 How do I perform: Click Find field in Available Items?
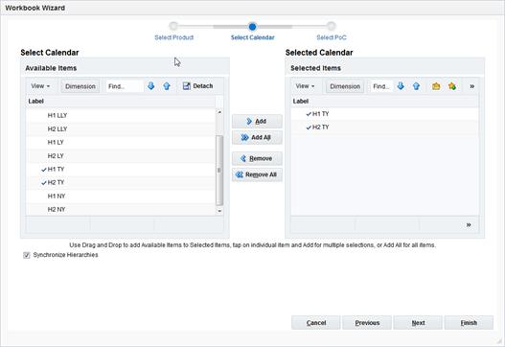coord(125,86)
